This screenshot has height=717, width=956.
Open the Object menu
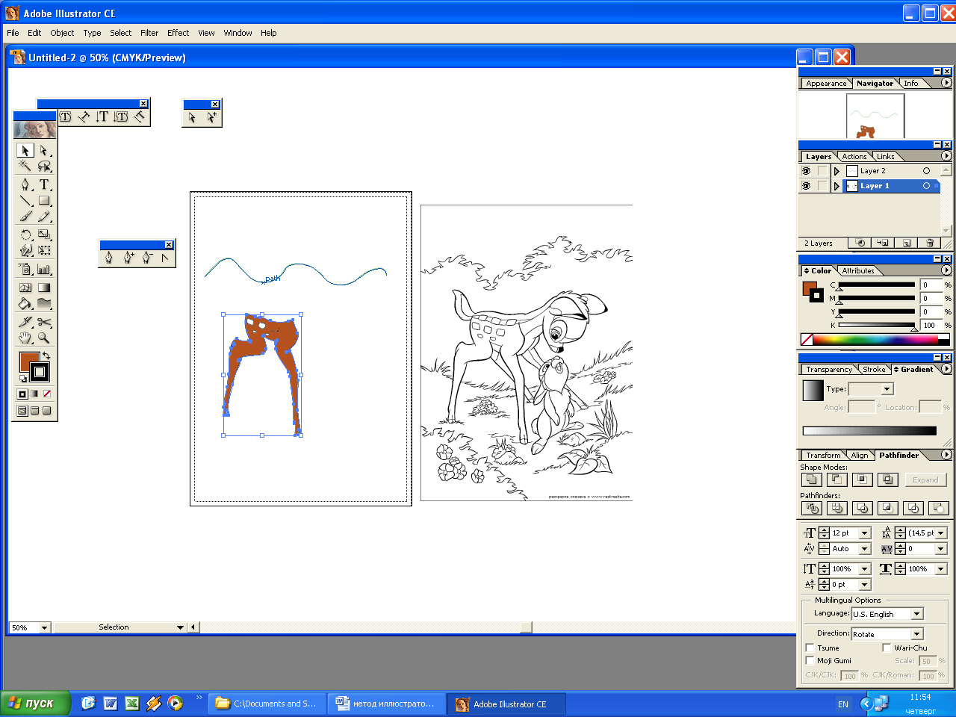tap(62, 33)
